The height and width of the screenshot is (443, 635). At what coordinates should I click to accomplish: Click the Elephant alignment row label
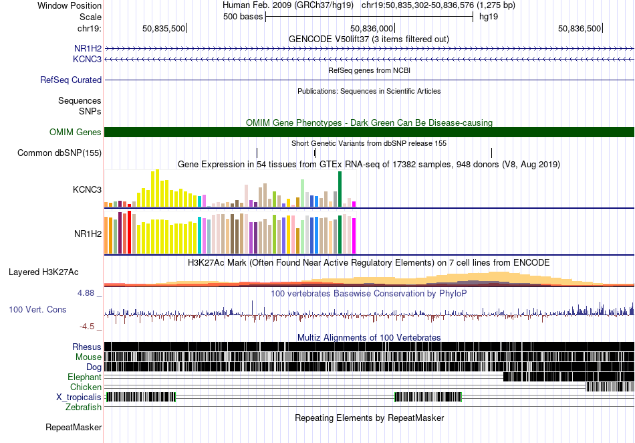pyautogui.click(x=84, y=377)
